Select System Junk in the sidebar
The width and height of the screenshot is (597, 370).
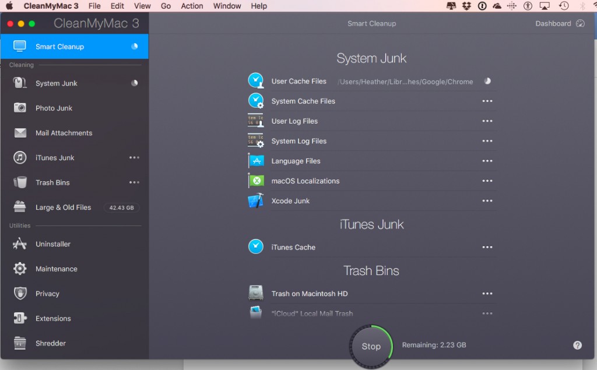pos(74,83)
